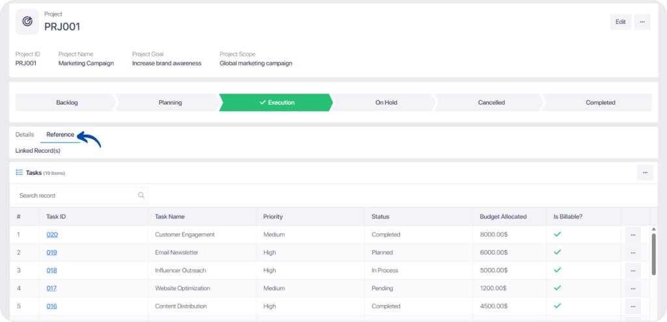Screen dimensions: 667x322
Task: Click the project target icon beside PRJ001
Action: pos(27,21)
